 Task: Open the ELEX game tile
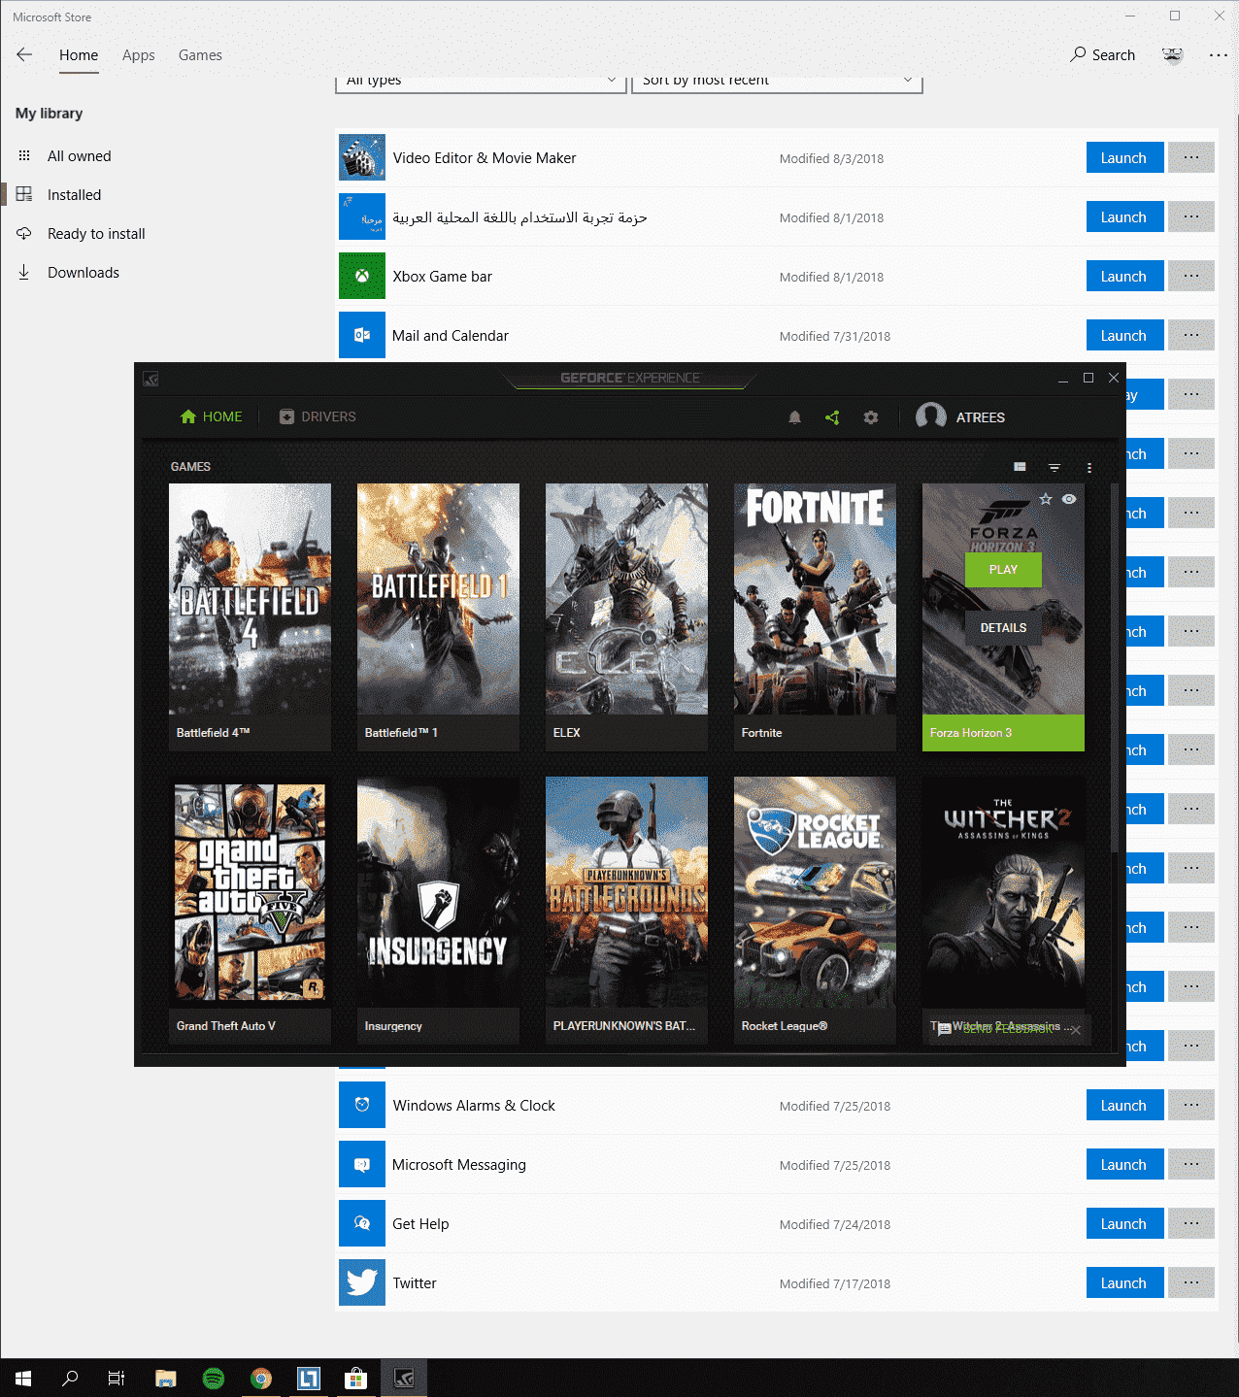tap(626, 617)
